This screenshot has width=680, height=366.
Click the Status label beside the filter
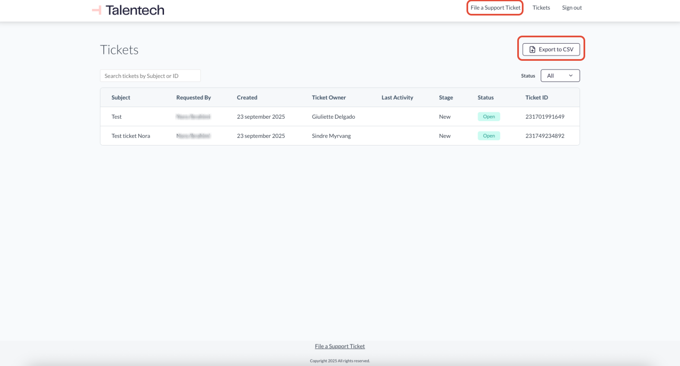click(528, 76)
